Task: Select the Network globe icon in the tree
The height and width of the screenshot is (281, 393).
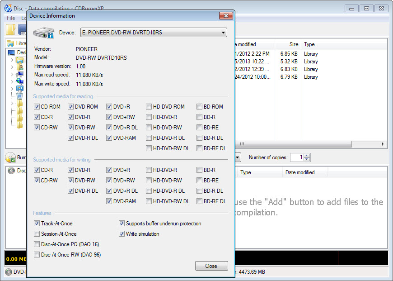Action: (x=20, y=81)
